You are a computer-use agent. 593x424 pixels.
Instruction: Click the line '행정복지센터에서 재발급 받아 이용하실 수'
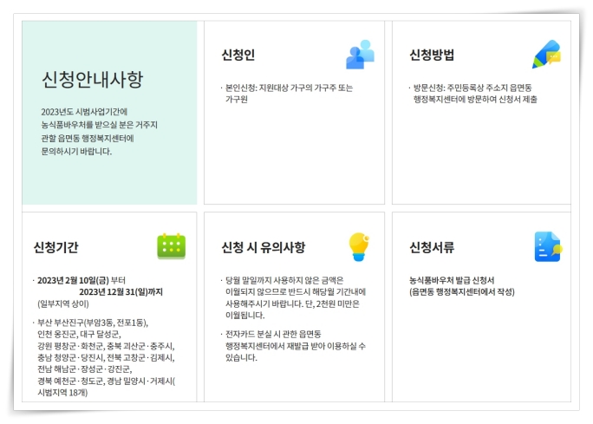coord(296,346)
